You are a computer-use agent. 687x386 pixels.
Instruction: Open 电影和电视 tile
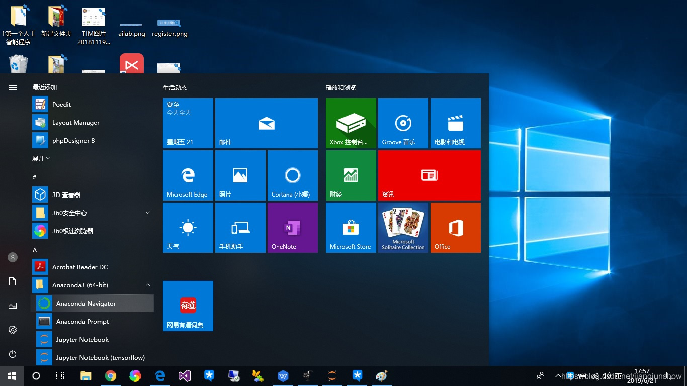coord(456,123)
